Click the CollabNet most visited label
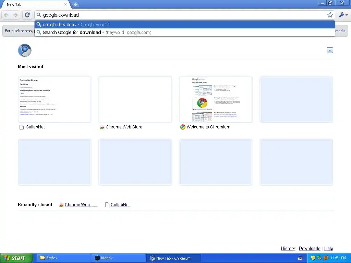The height and width of the screenshot is (263, 351). coord(35,127)
